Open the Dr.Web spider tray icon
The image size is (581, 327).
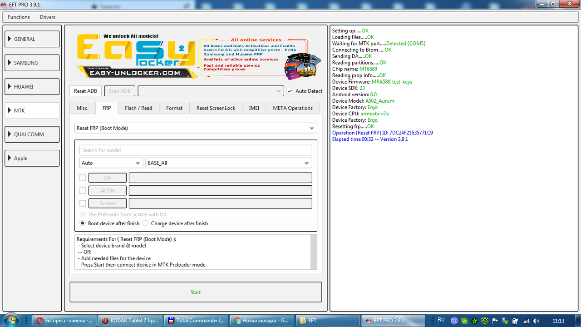point(485,321)
